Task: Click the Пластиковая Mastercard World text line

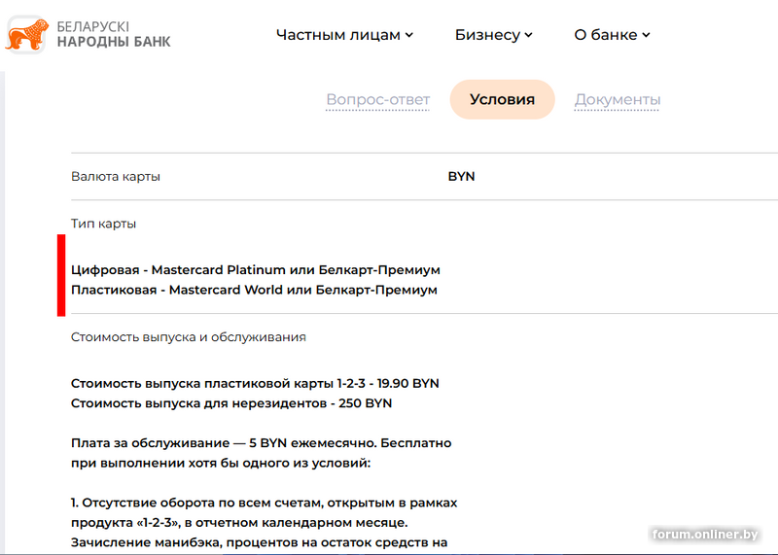Action: 254,290
